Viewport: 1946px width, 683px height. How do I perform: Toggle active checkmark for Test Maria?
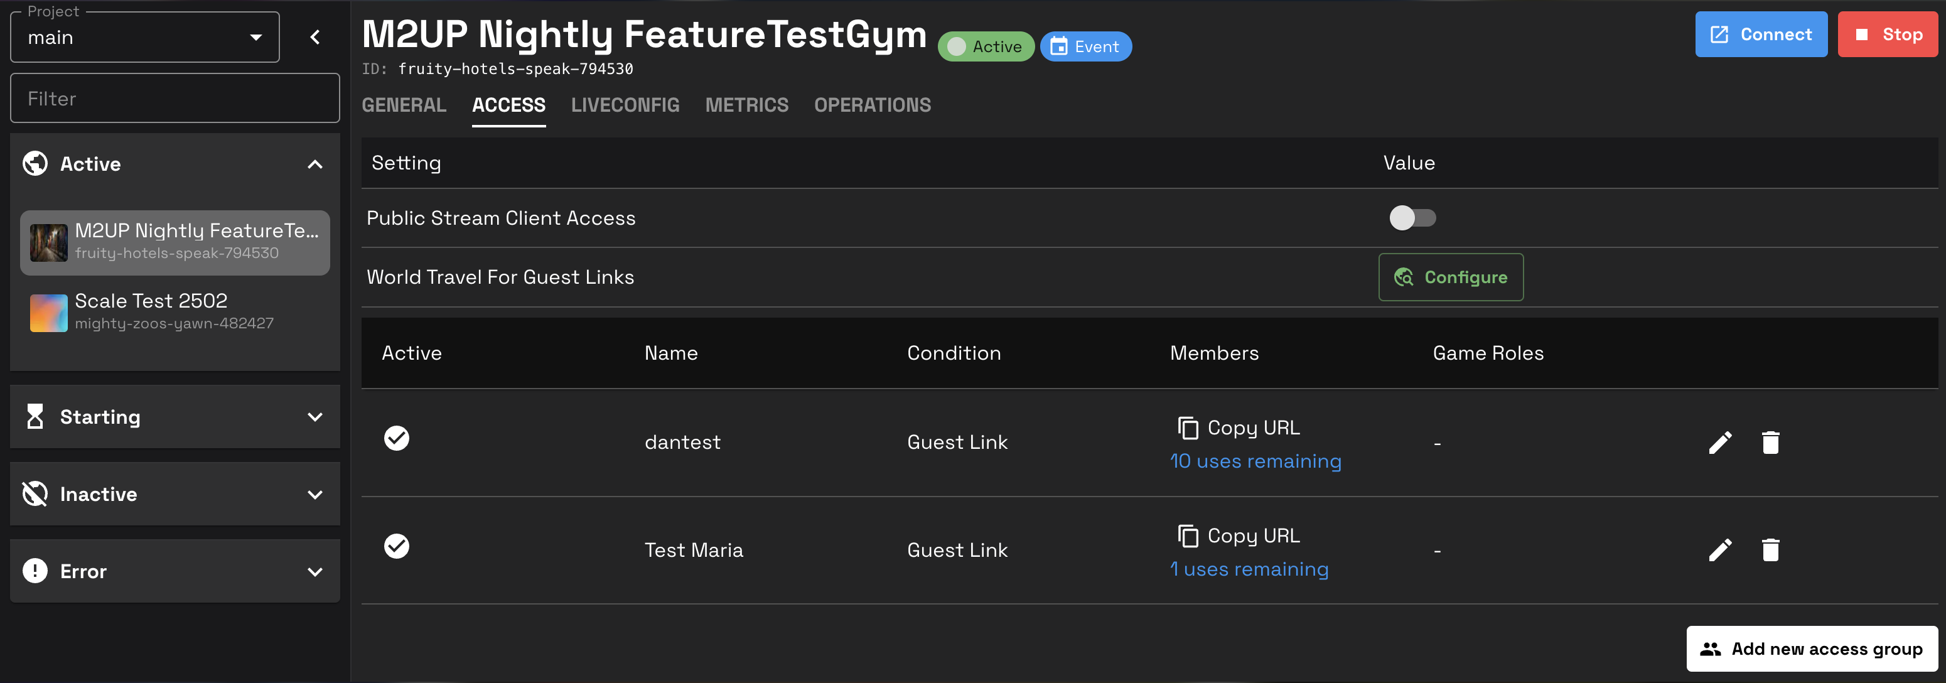point(397,546)
